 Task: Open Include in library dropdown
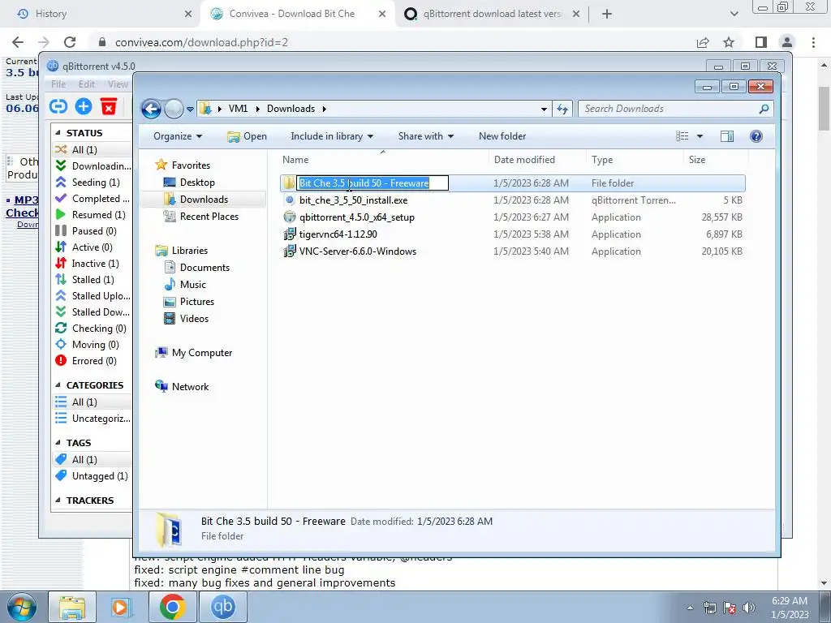click(332, 136)
